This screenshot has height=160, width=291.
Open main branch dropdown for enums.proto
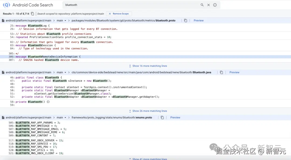tap(61, 117)
